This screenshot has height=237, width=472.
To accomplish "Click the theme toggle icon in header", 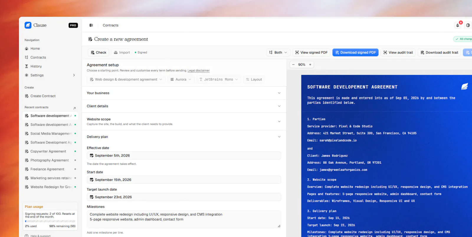I will [x=468, y=25].
